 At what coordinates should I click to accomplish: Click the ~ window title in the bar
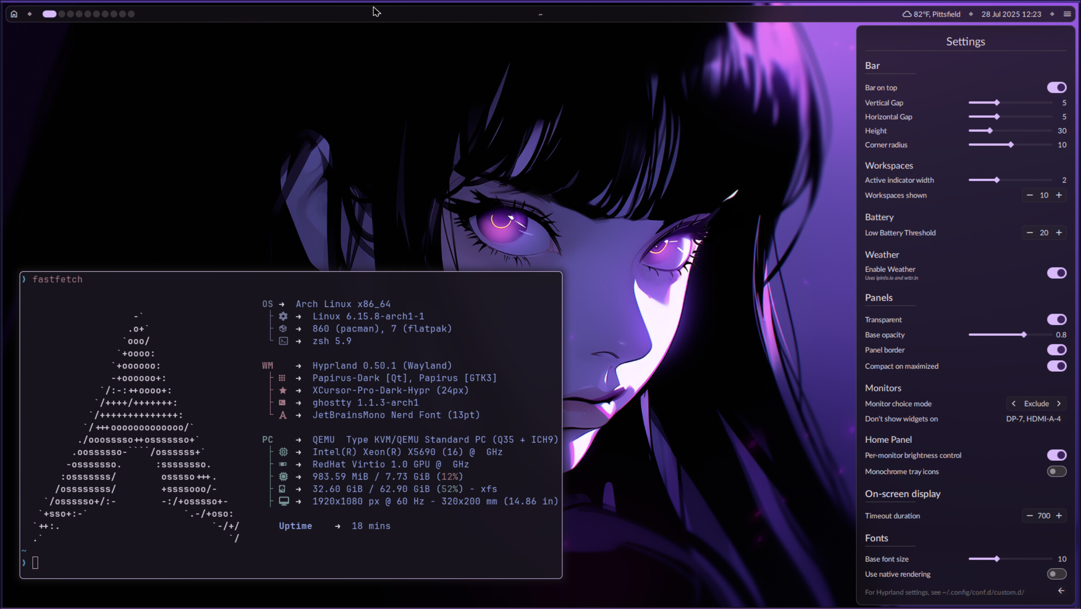click(x=540, y=14)
